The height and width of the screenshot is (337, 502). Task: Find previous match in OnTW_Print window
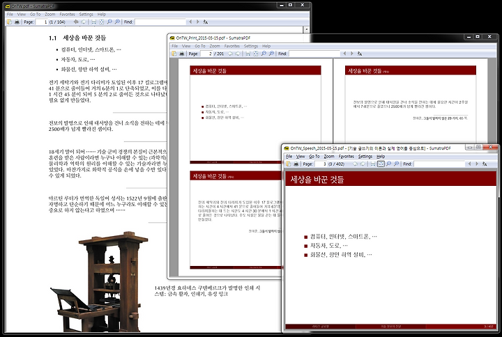pos(344,54)
